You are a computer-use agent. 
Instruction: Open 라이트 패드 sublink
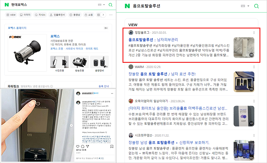92,48
